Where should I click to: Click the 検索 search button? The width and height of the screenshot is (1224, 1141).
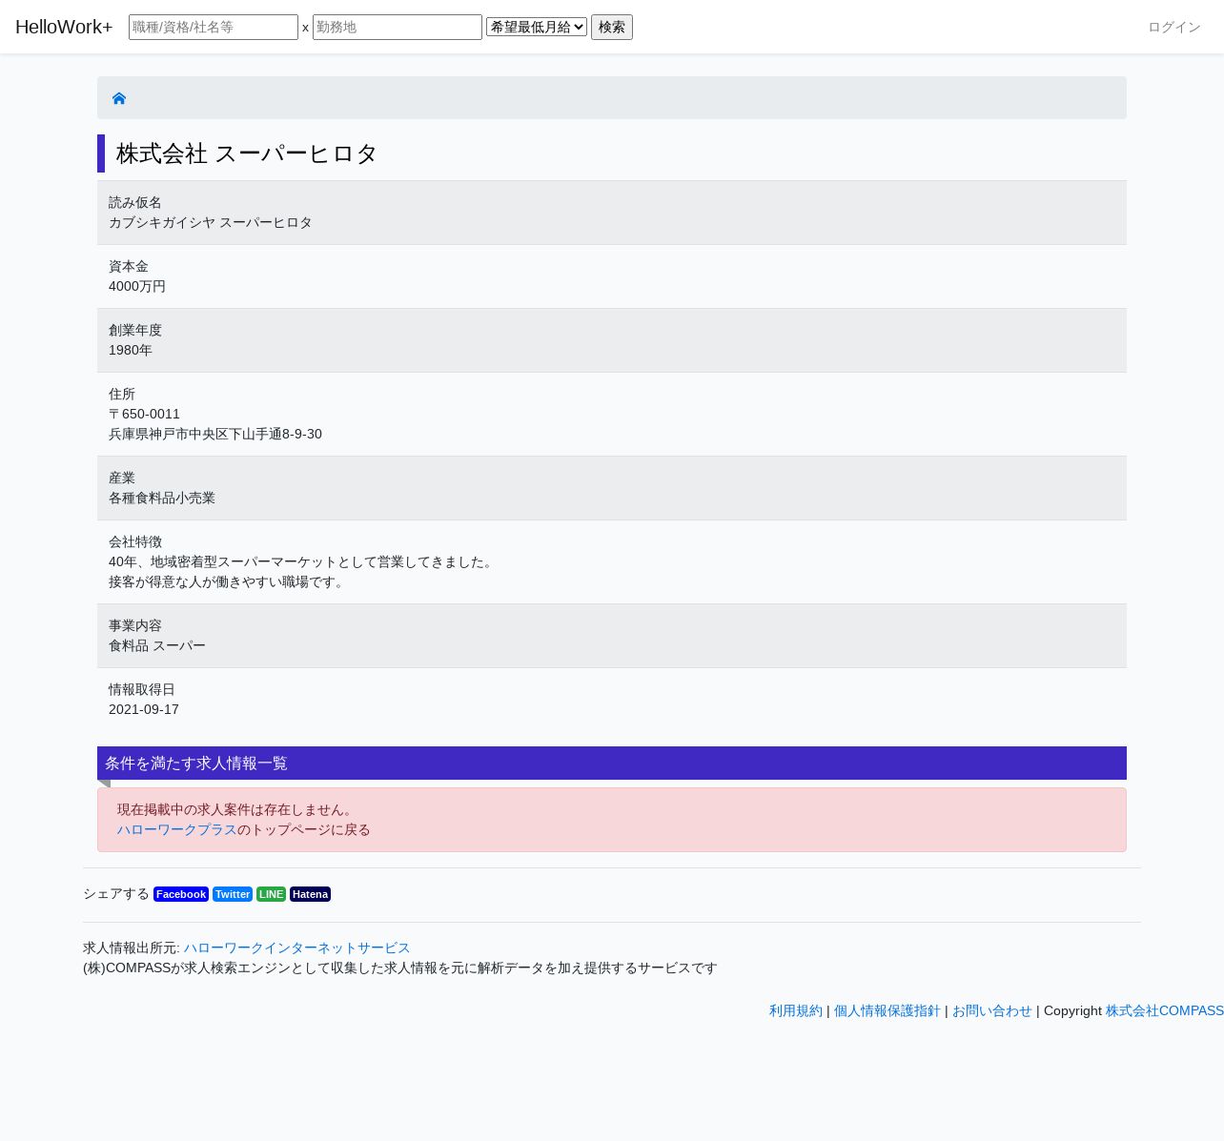612,27
